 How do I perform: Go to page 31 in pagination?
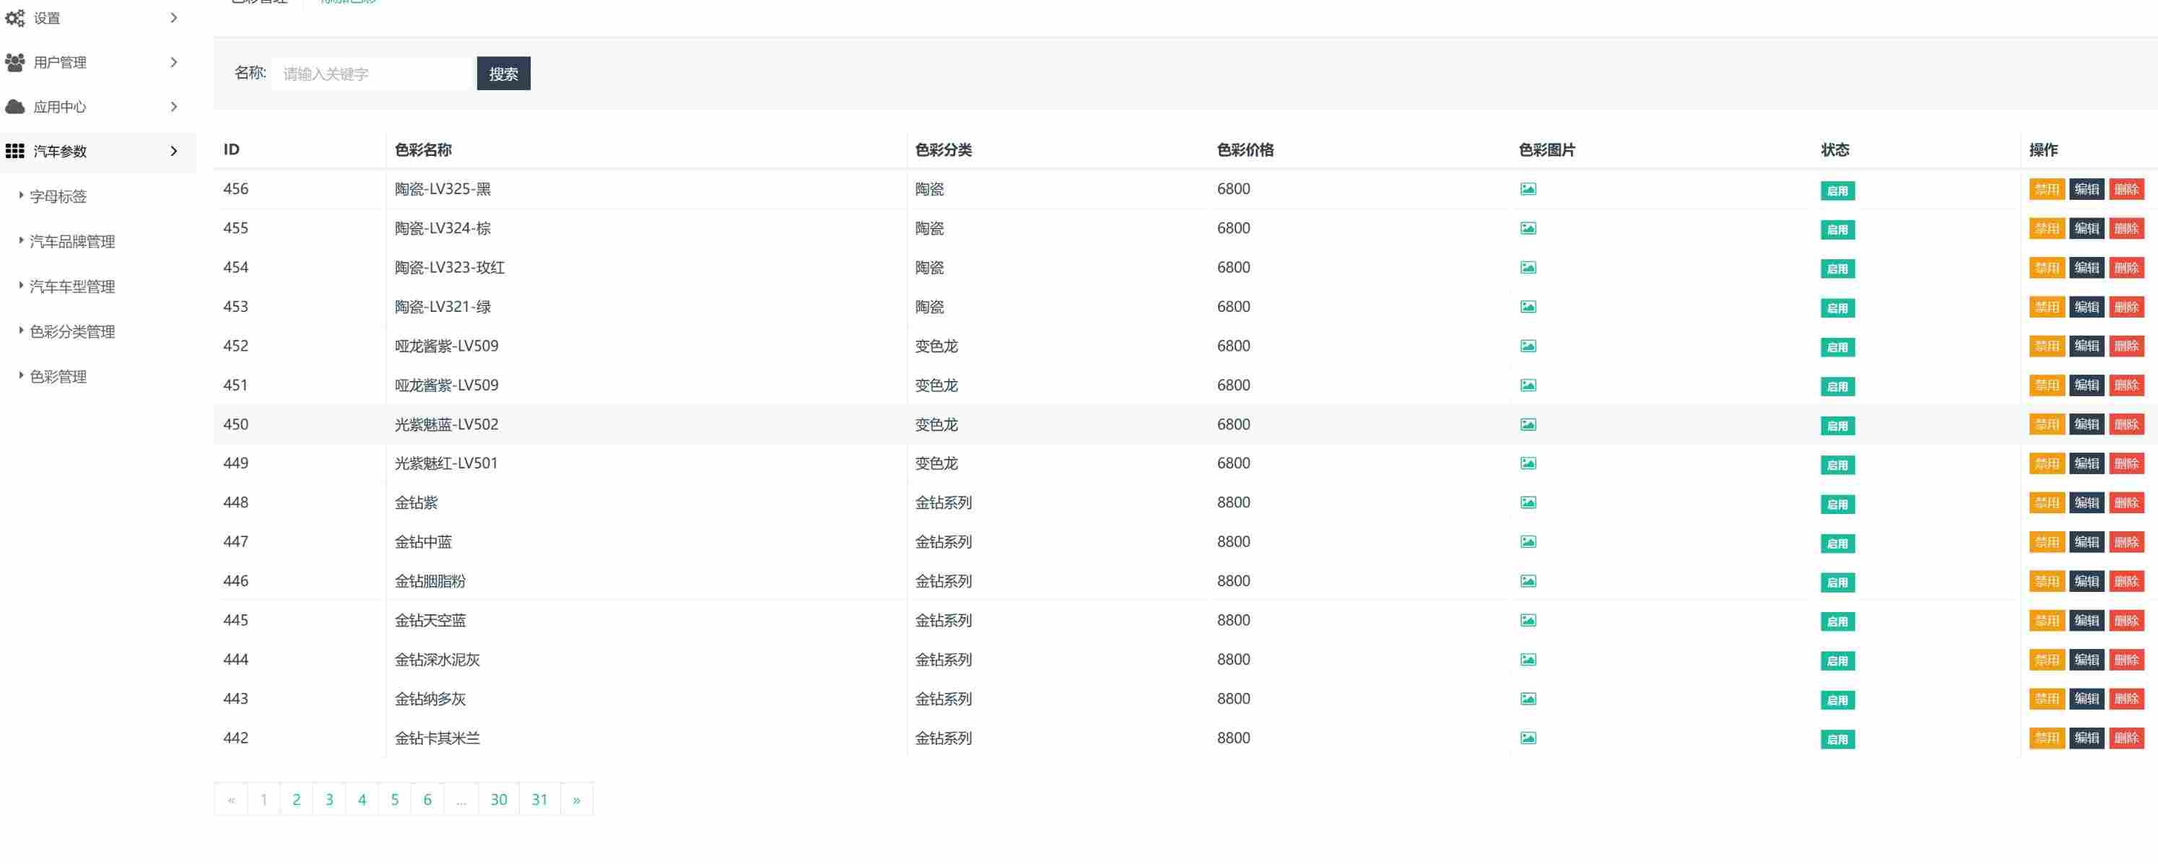point(539,800)
